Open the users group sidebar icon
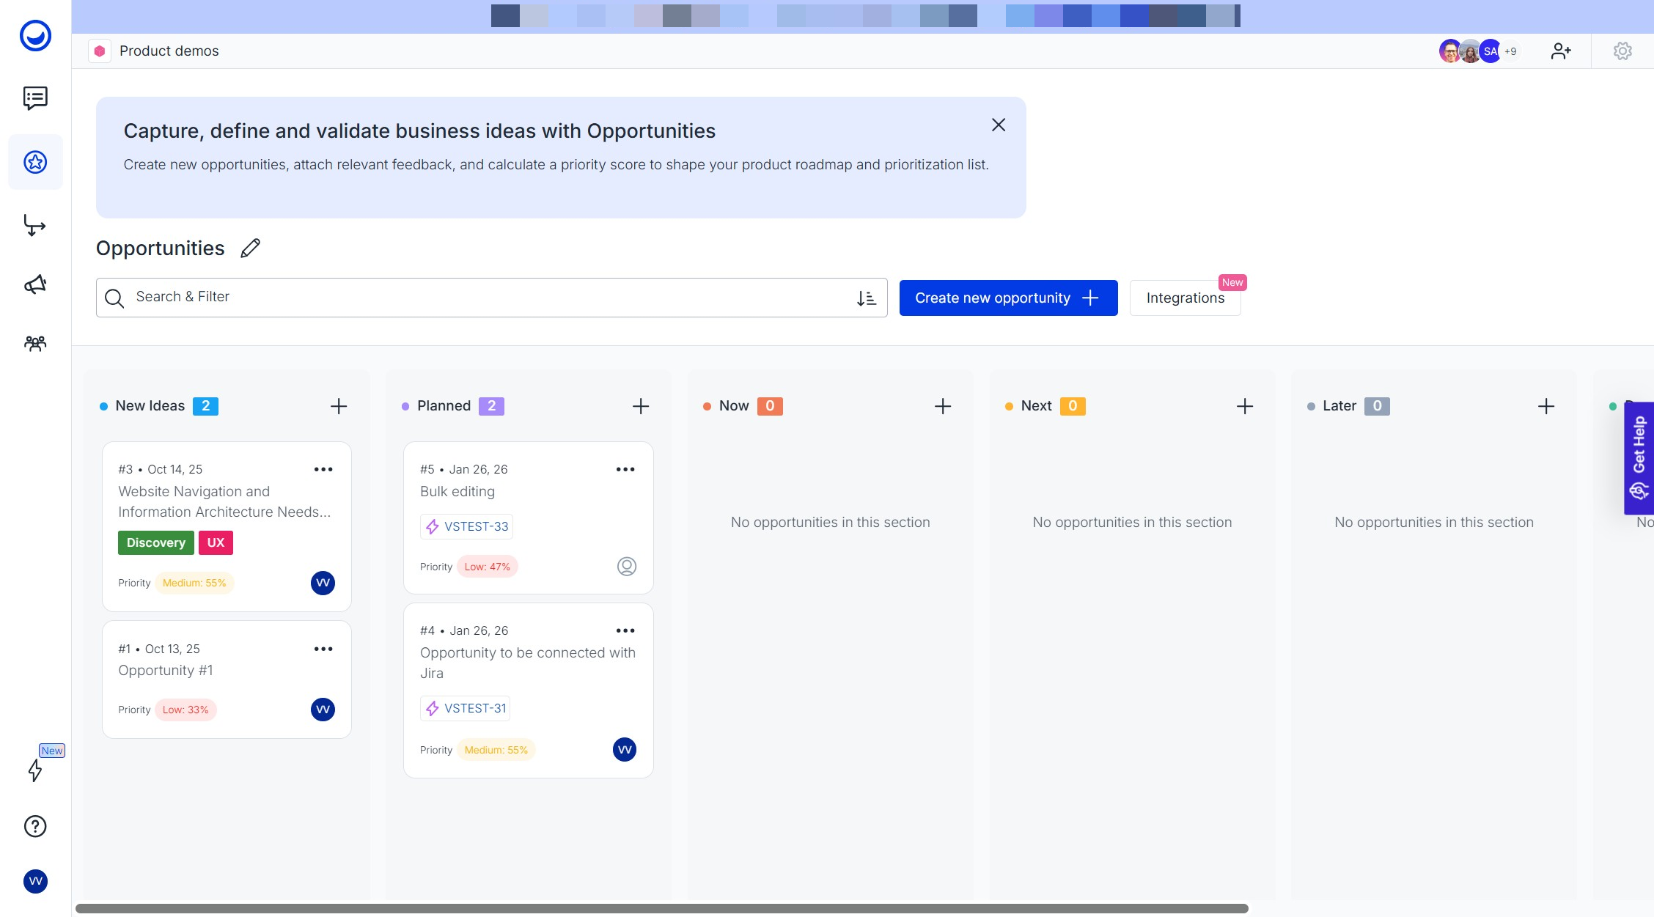Viewport: 1654px width, 917px height. (35, 343)
